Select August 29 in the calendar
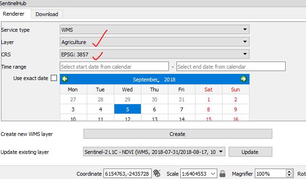 click(128, 99)
